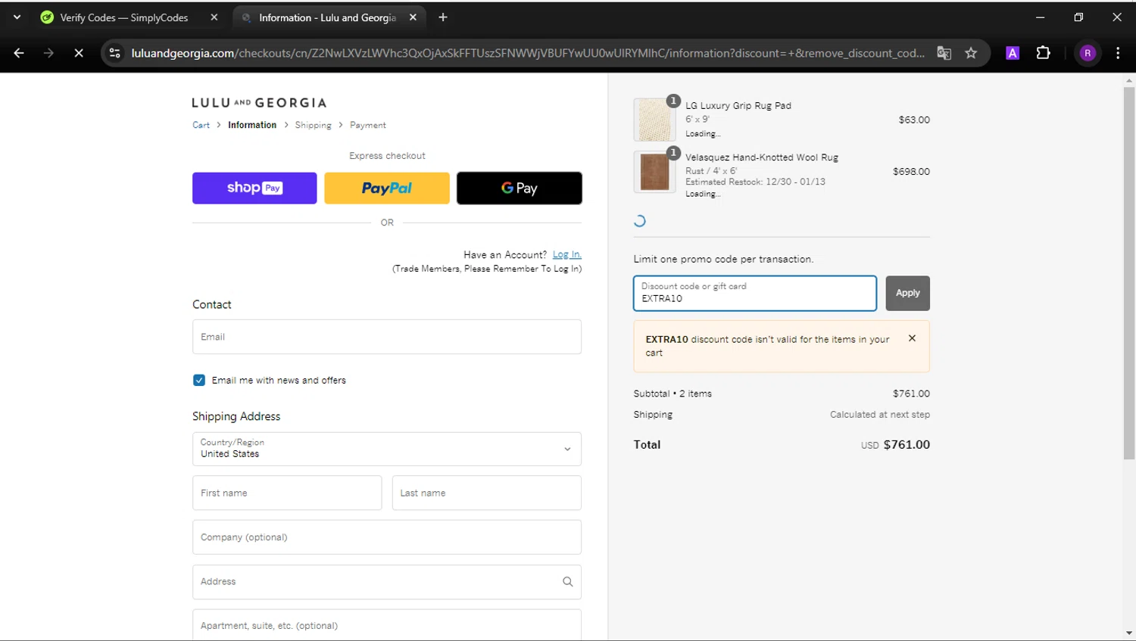1136x641 pixels.
Task: Click Velasquez Hand-Knotted Wool Rug thumbnail
Action: click(x=654, y=172)
